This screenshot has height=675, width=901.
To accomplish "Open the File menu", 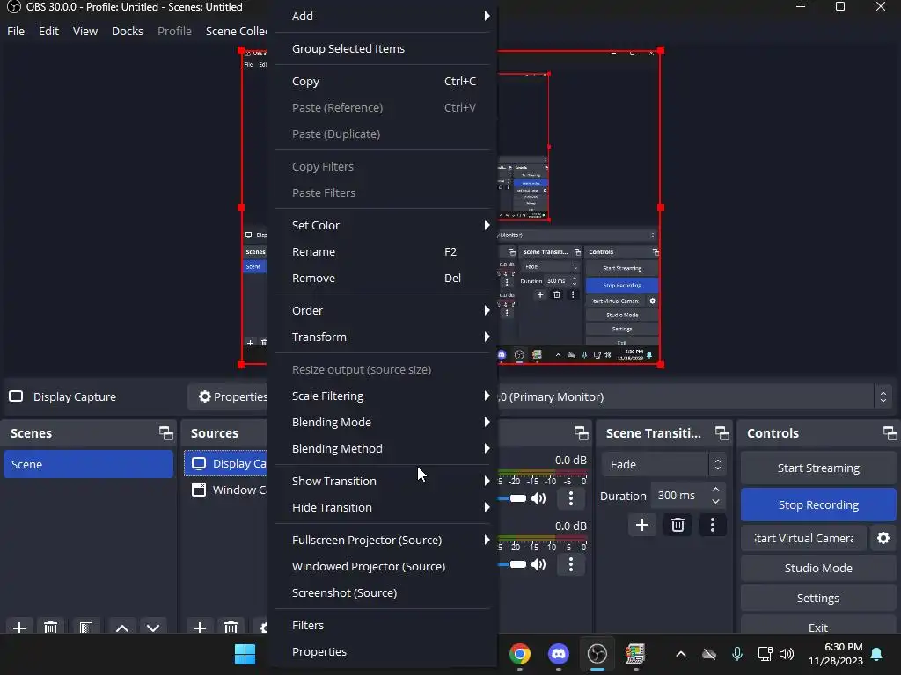I will pos(16,31).
